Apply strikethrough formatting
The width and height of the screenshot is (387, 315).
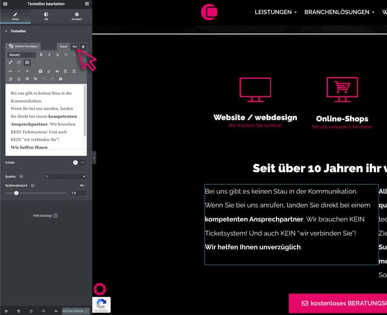tap(11, 71)
